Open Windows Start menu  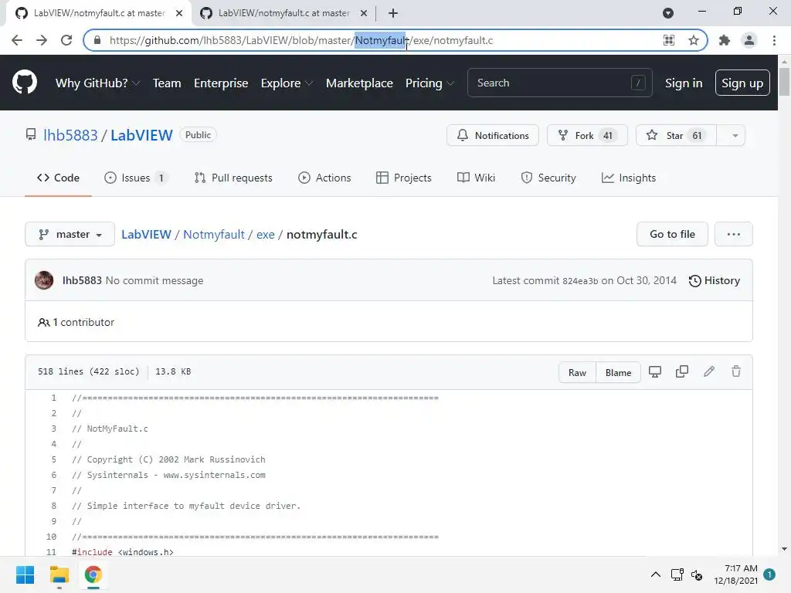(25, 574)
